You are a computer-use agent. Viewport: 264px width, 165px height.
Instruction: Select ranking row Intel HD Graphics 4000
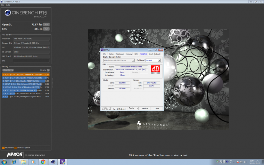(26, 97)
